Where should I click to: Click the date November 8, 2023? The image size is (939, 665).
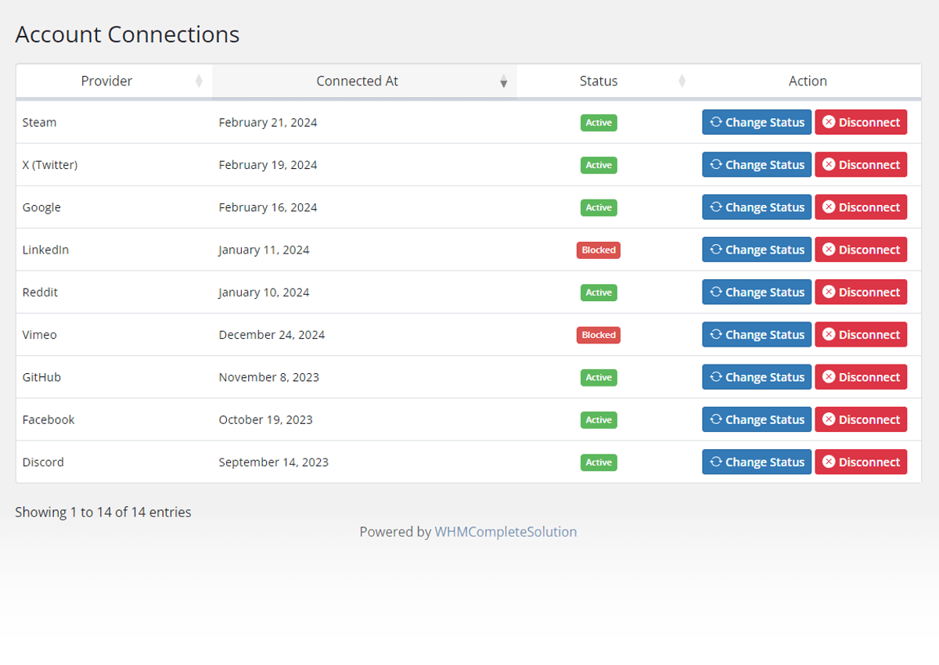269,377
